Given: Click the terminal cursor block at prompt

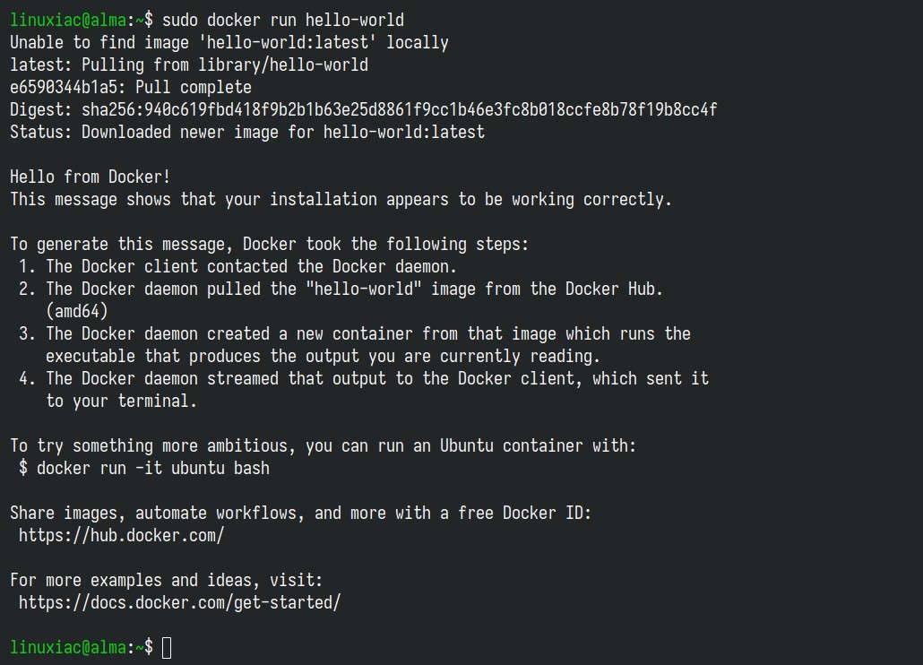Looking at the screenshot, I should click(167, 648).
